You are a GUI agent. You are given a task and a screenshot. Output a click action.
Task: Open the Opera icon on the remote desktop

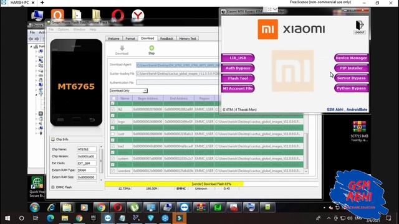click(x=118, y=16)
